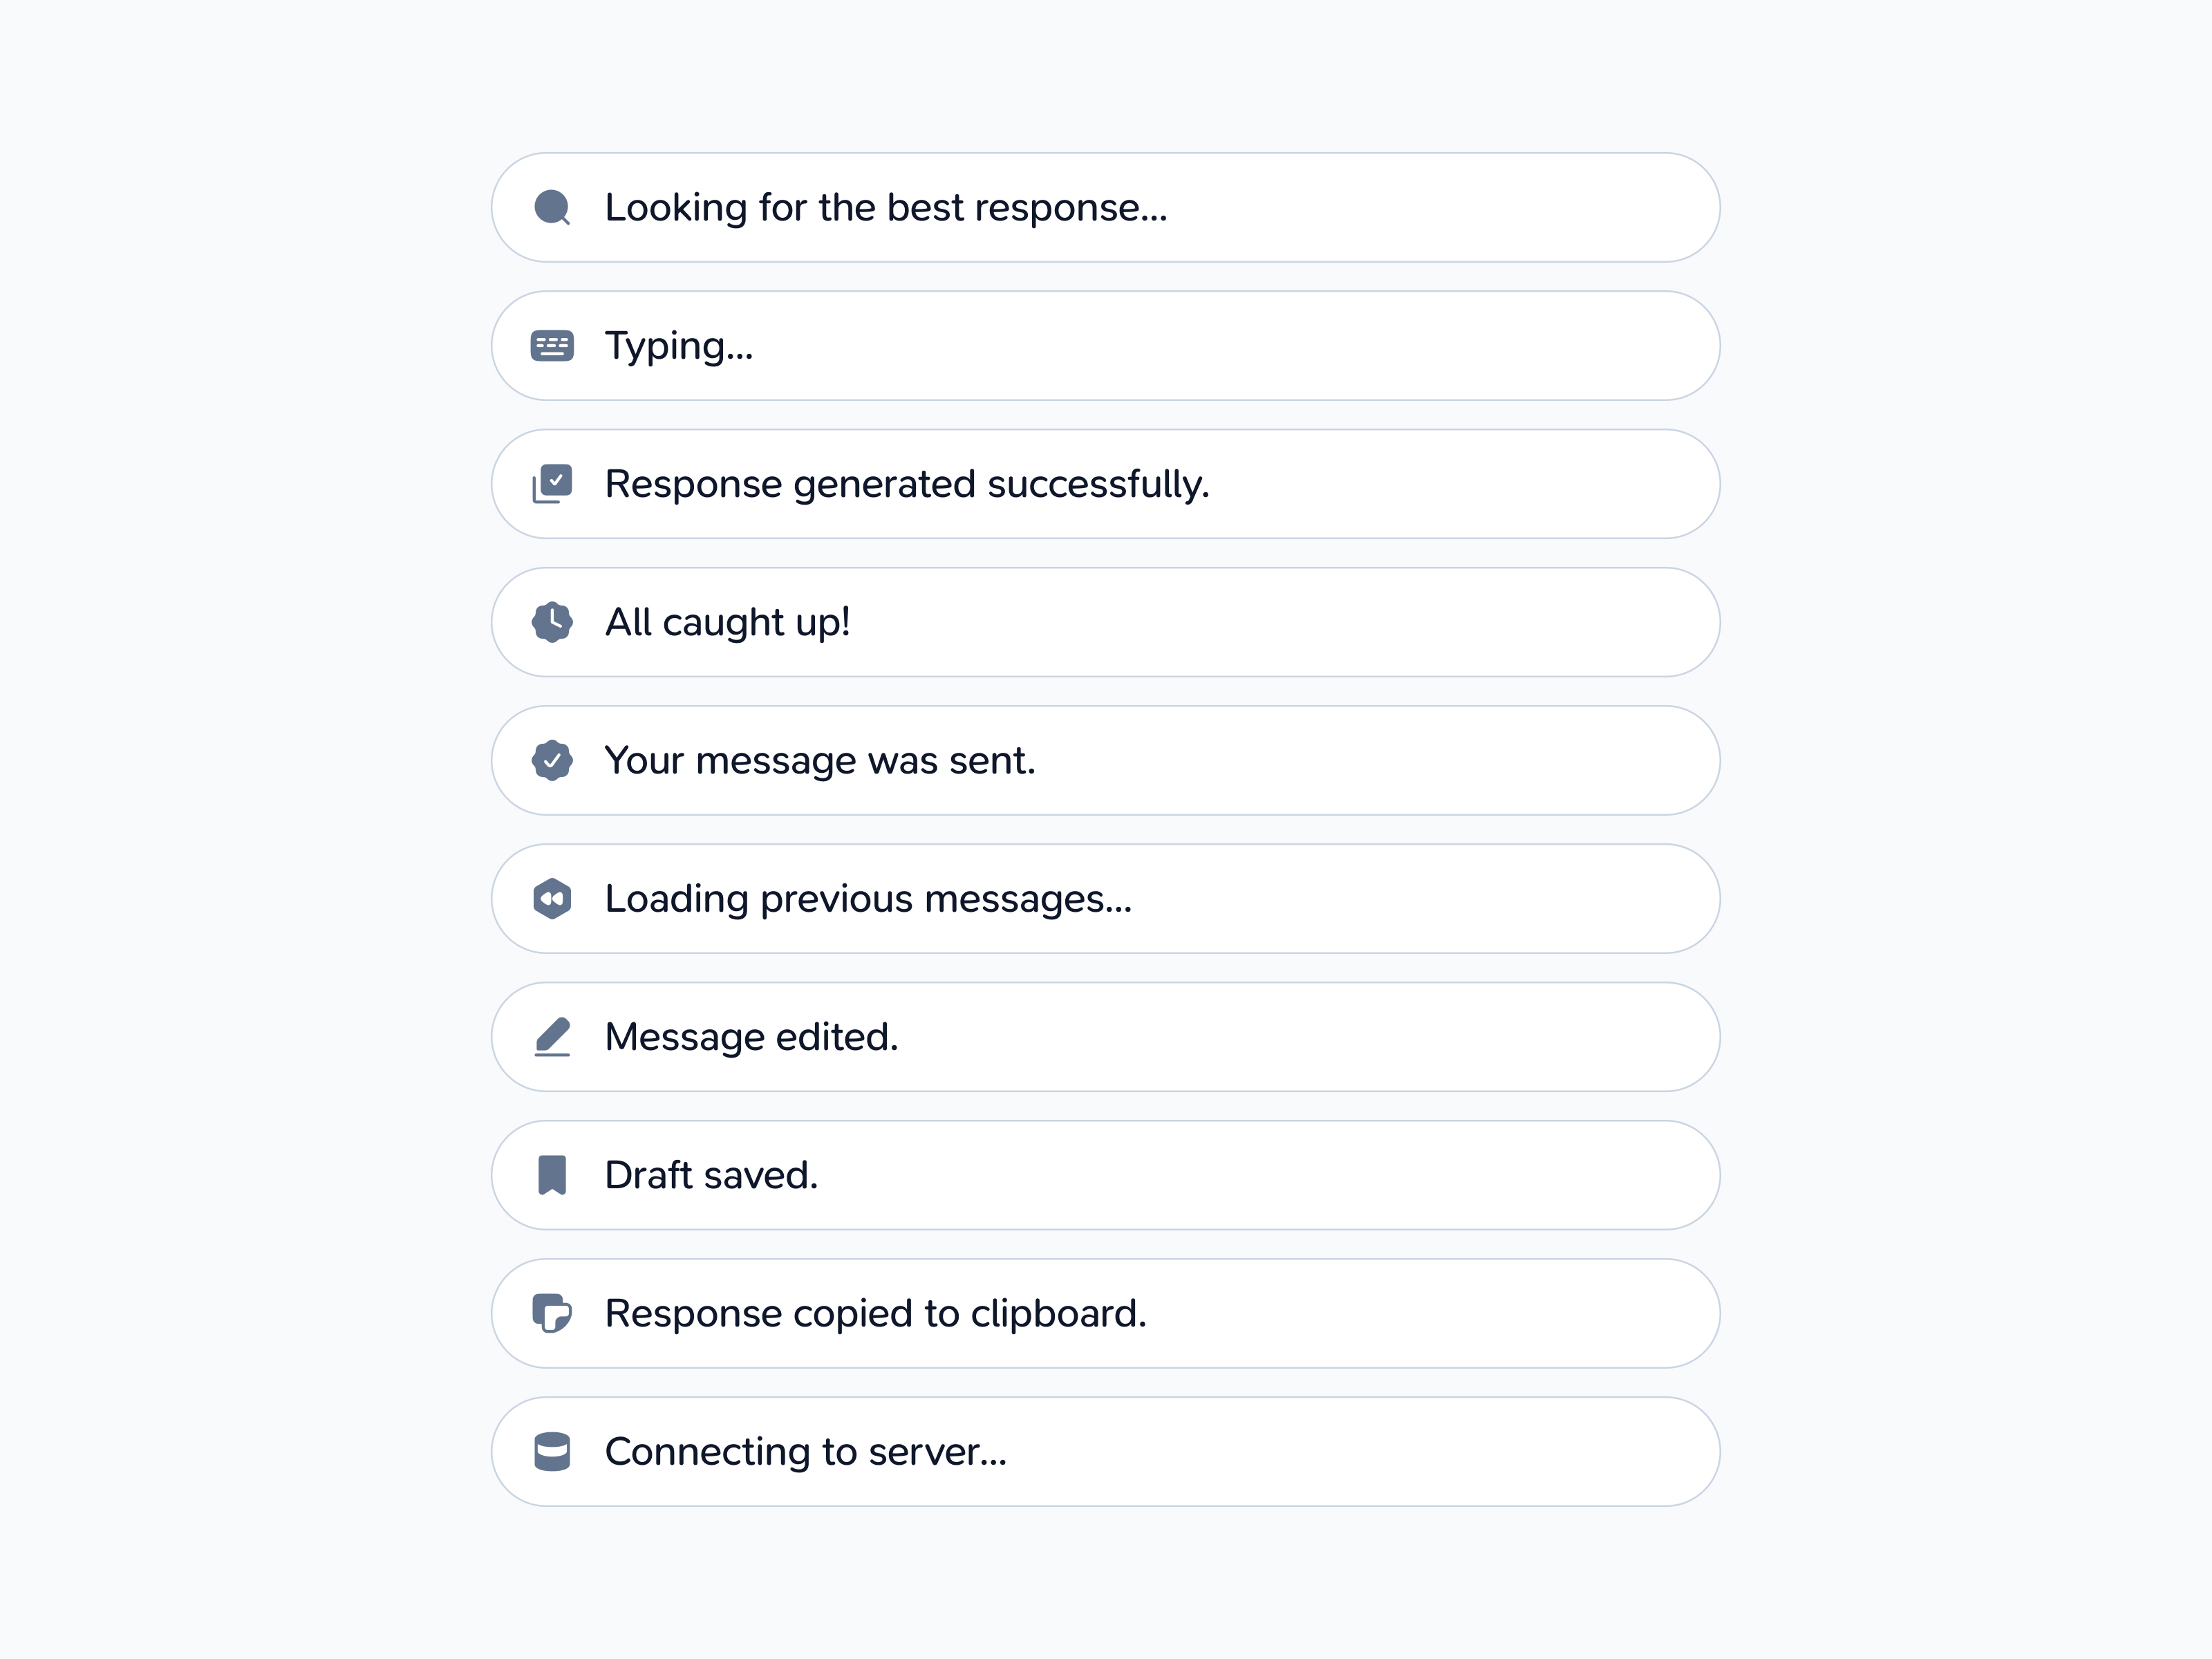Click the magnifier search icon
Viewport: 2212px width, 1659px height.
tap(552, 208)
